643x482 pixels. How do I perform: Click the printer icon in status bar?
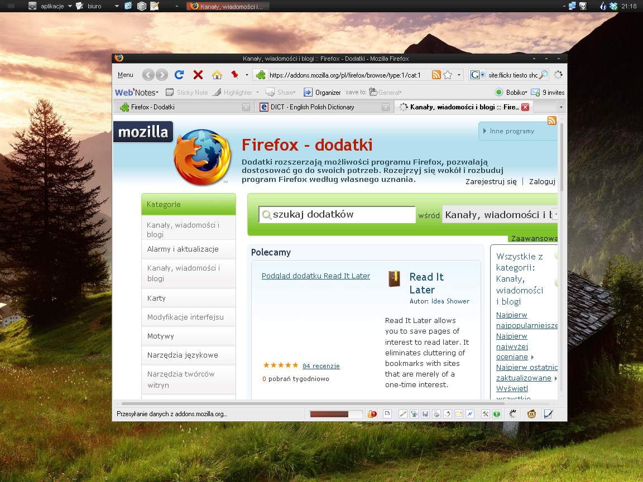(436, 414)
